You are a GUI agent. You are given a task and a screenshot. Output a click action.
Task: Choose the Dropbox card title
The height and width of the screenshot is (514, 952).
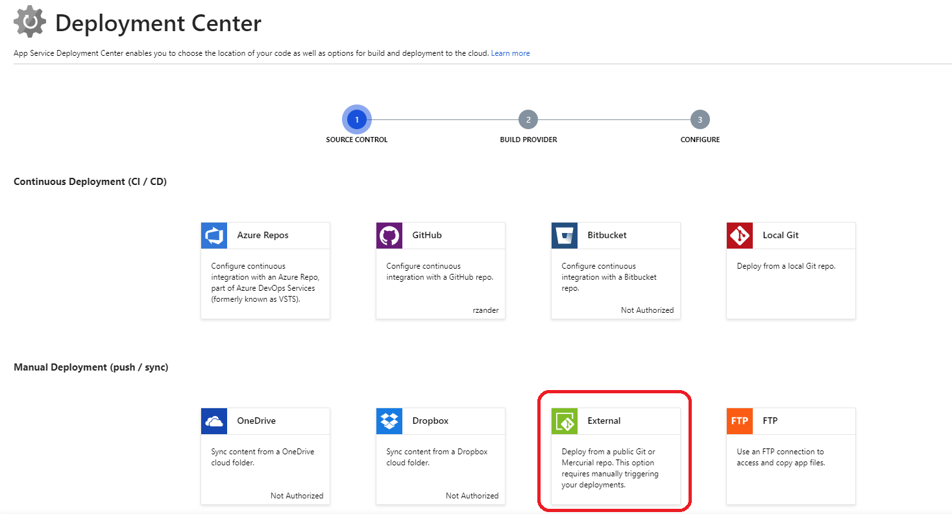click(x=430, y=421)
